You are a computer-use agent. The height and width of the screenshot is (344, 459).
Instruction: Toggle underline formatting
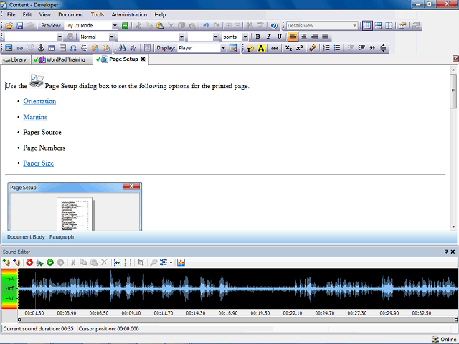279,37
